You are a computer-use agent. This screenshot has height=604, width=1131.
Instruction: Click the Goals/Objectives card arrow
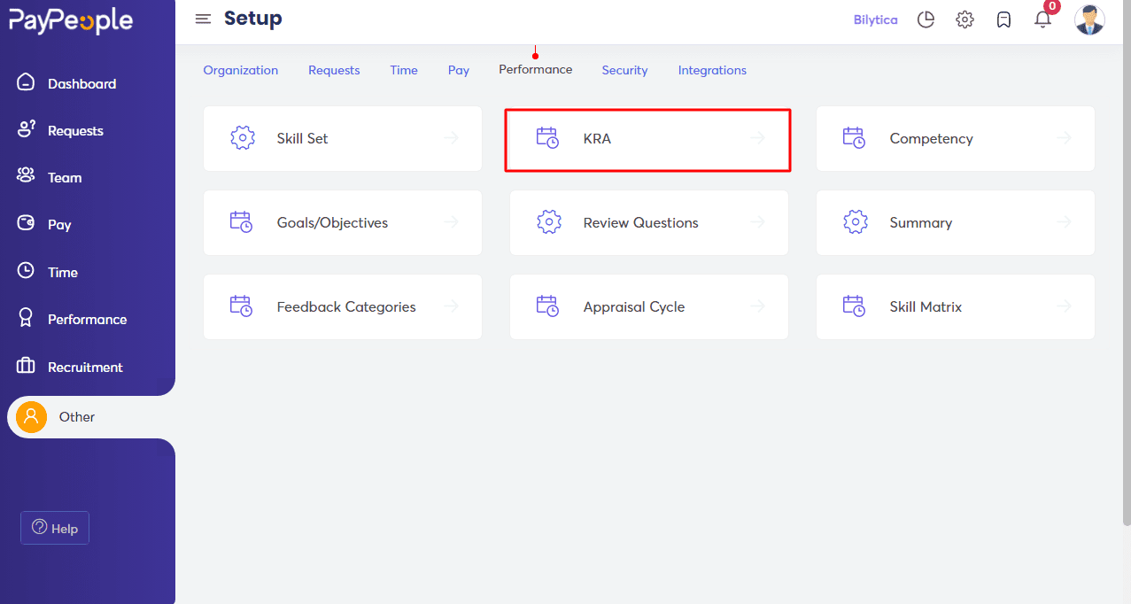point(452,222)
